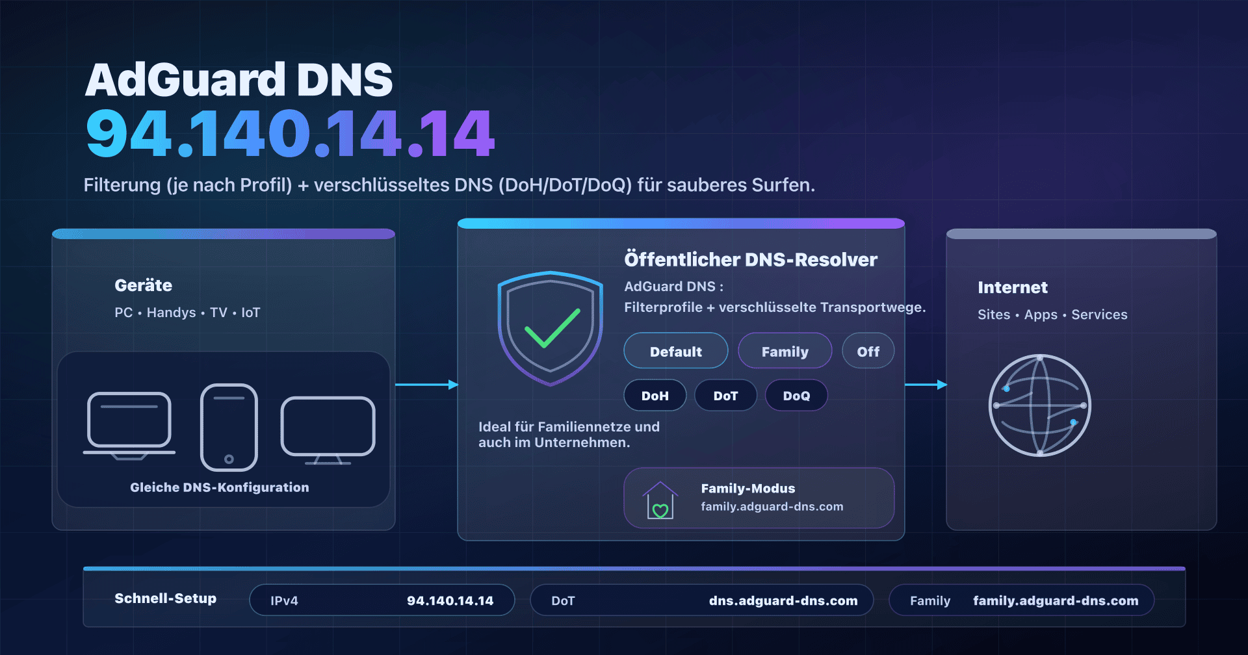Screen dimensions: 1248x655
Task: Select the DoH transport option
Action: point(655,395)
